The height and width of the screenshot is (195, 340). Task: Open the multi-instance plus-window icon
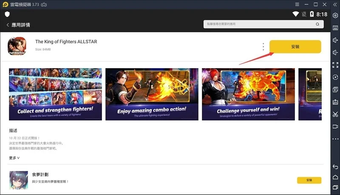(335, 89)
